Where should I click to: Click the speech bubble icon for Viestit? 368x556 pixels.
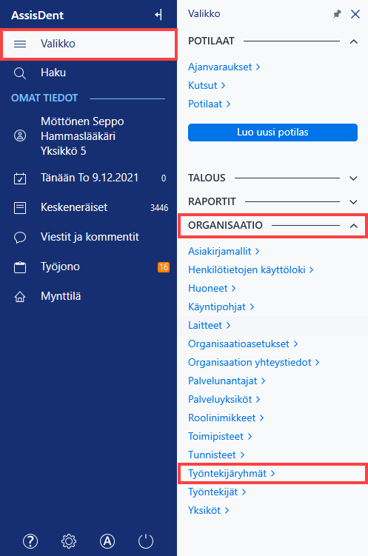click(20, 237)
